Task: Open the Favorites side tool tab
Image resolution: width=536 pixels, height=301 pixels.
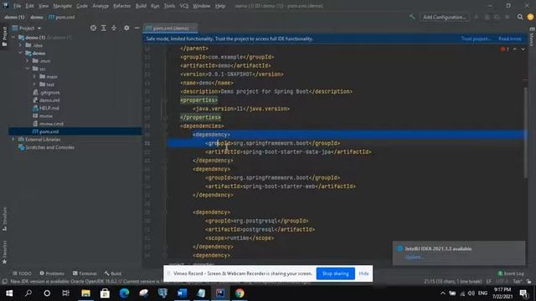Action: [4, 252]
